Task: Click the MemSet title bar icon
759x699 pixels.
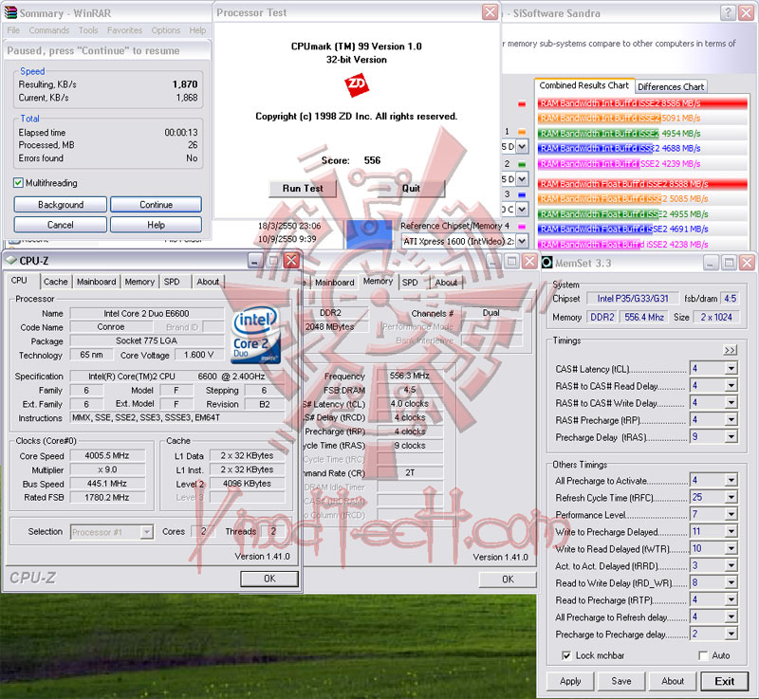Action: coord(546,262)
